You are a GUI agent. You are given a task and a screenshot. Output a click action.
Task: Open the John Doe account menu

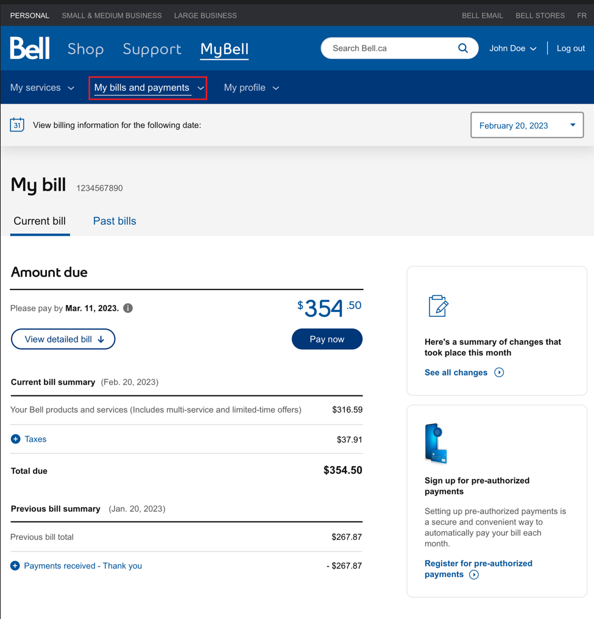512,48
